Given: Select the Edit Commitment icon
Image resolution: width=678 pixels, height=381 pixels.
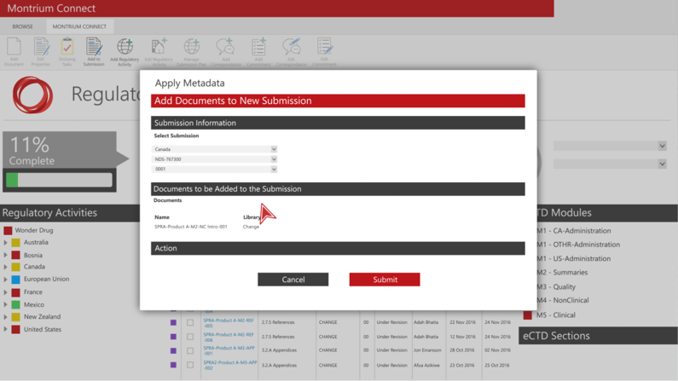Looking at the screenshot, I should [x=324, y=47].
